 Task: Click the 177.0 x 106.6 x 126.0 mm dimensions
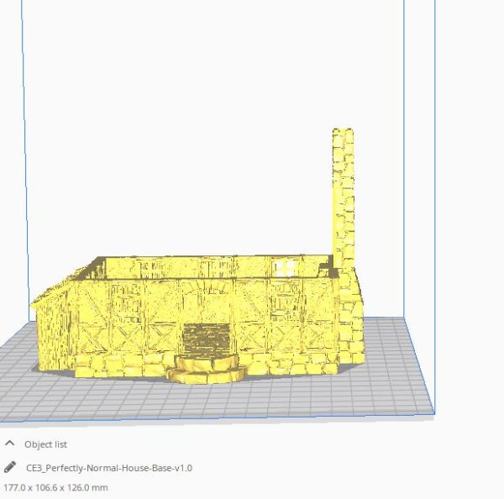(55, 487)
